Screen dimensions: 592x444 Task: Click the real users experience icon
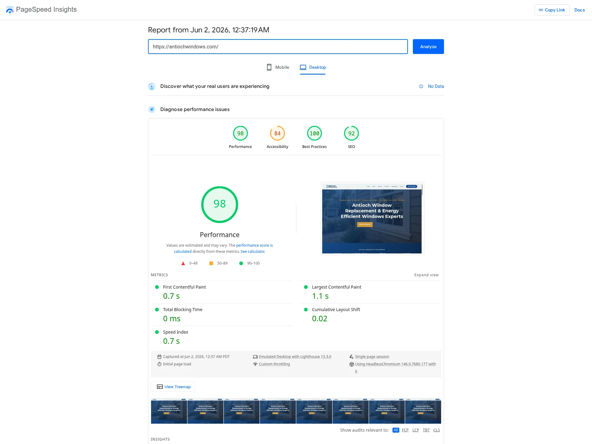152,86
